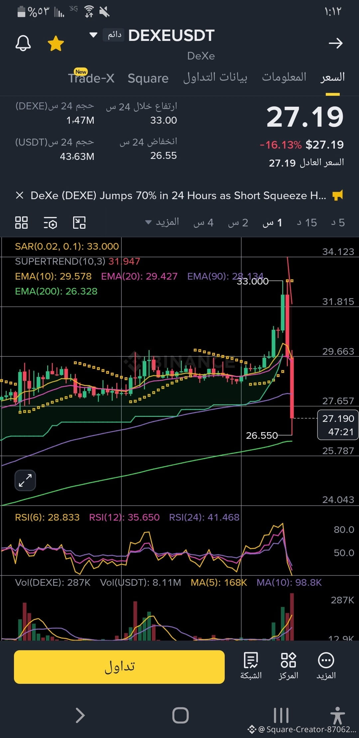
Task: Open the Trade-X tab
Action: 91,78
